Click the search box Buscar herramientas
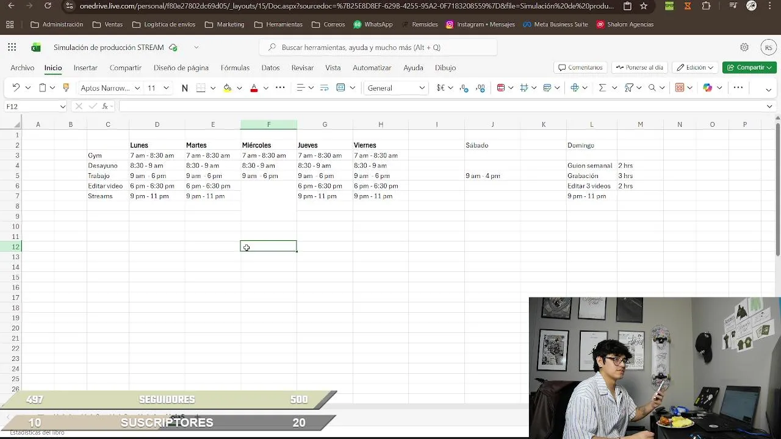The width and height of the screenshot is (781, 439). coord(378,47)
